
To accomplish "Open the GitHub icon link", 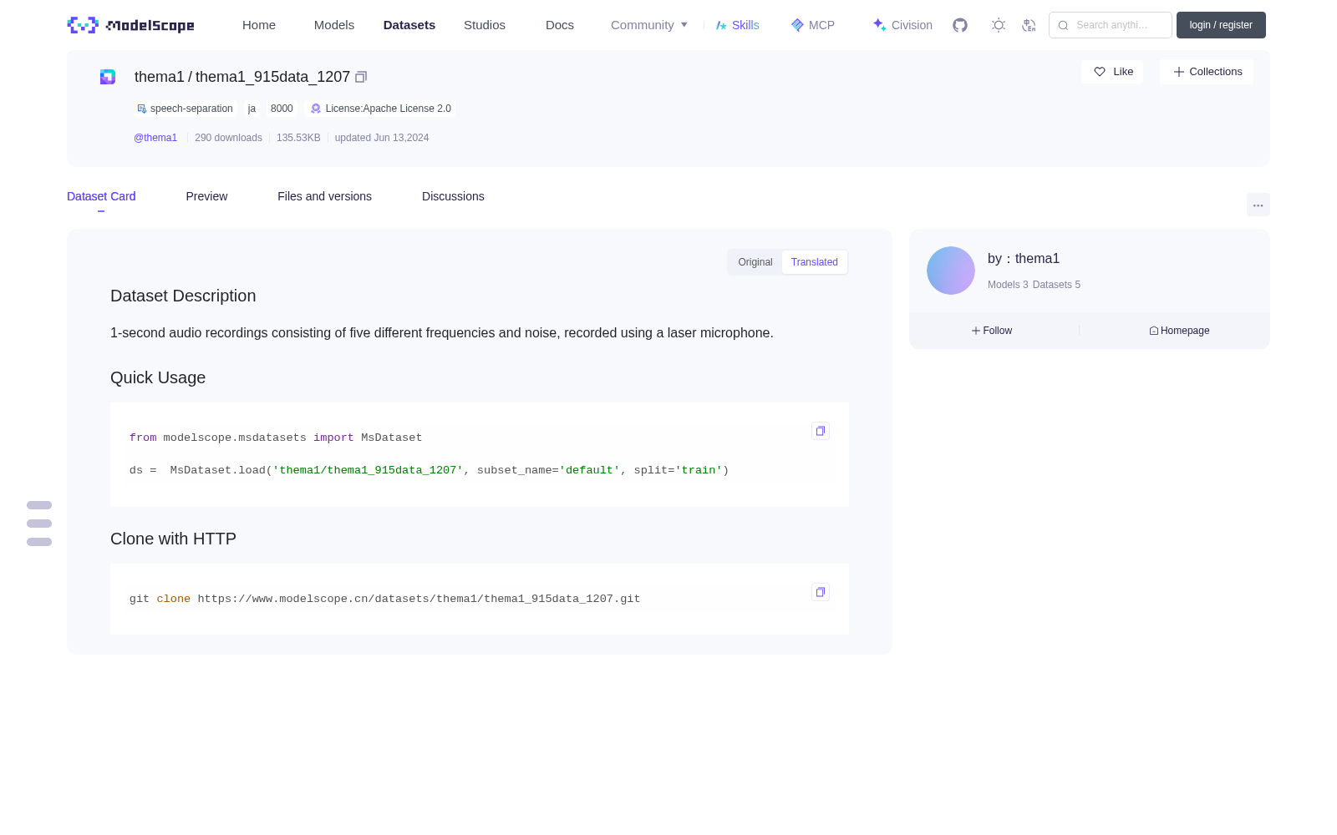I will (960, 25).
